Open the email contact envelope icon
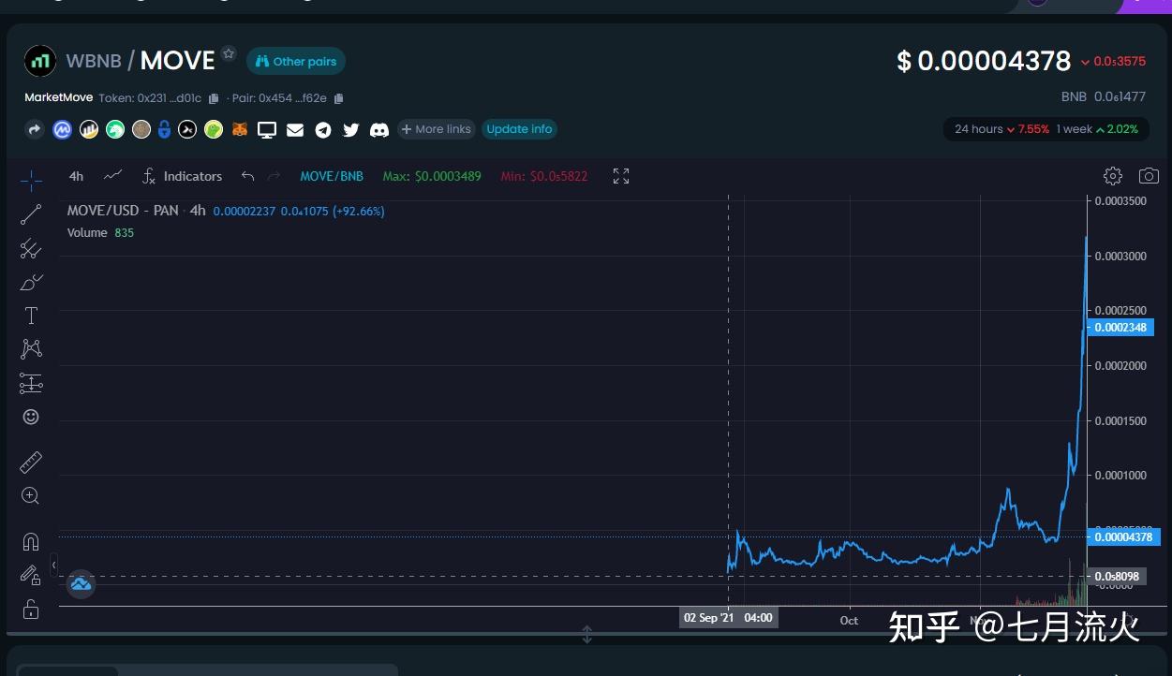The width and height of the screenshot is (1172, 676). click(x=295, y=130)
